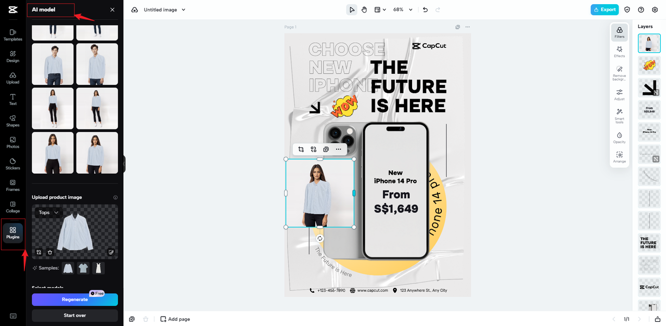The width and height of the screenshot is (666, 326).
Task: Click the undo arrow
Action: [425, 9]
